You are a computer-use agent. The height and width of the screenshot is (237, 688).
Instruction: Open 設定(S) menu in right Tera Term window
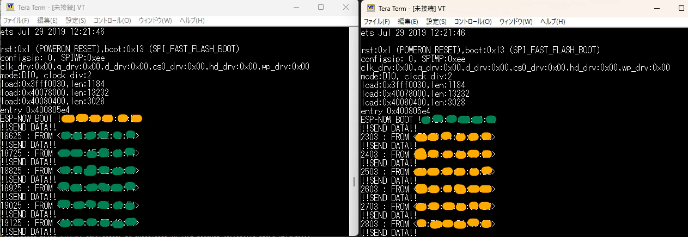(436, 21)
